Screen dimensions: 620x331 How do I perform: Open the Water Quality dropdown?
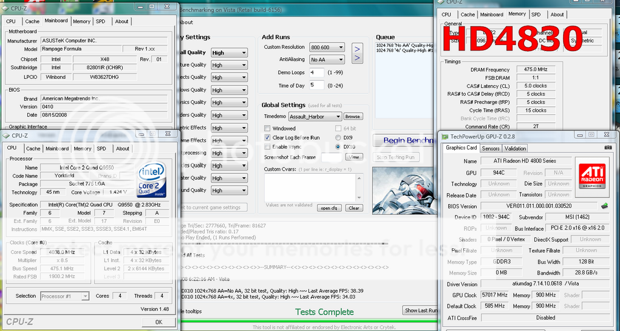[x=230, y=178]
